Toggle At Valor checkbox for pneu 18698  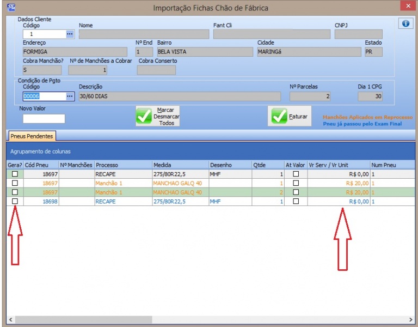coord(296,201)
